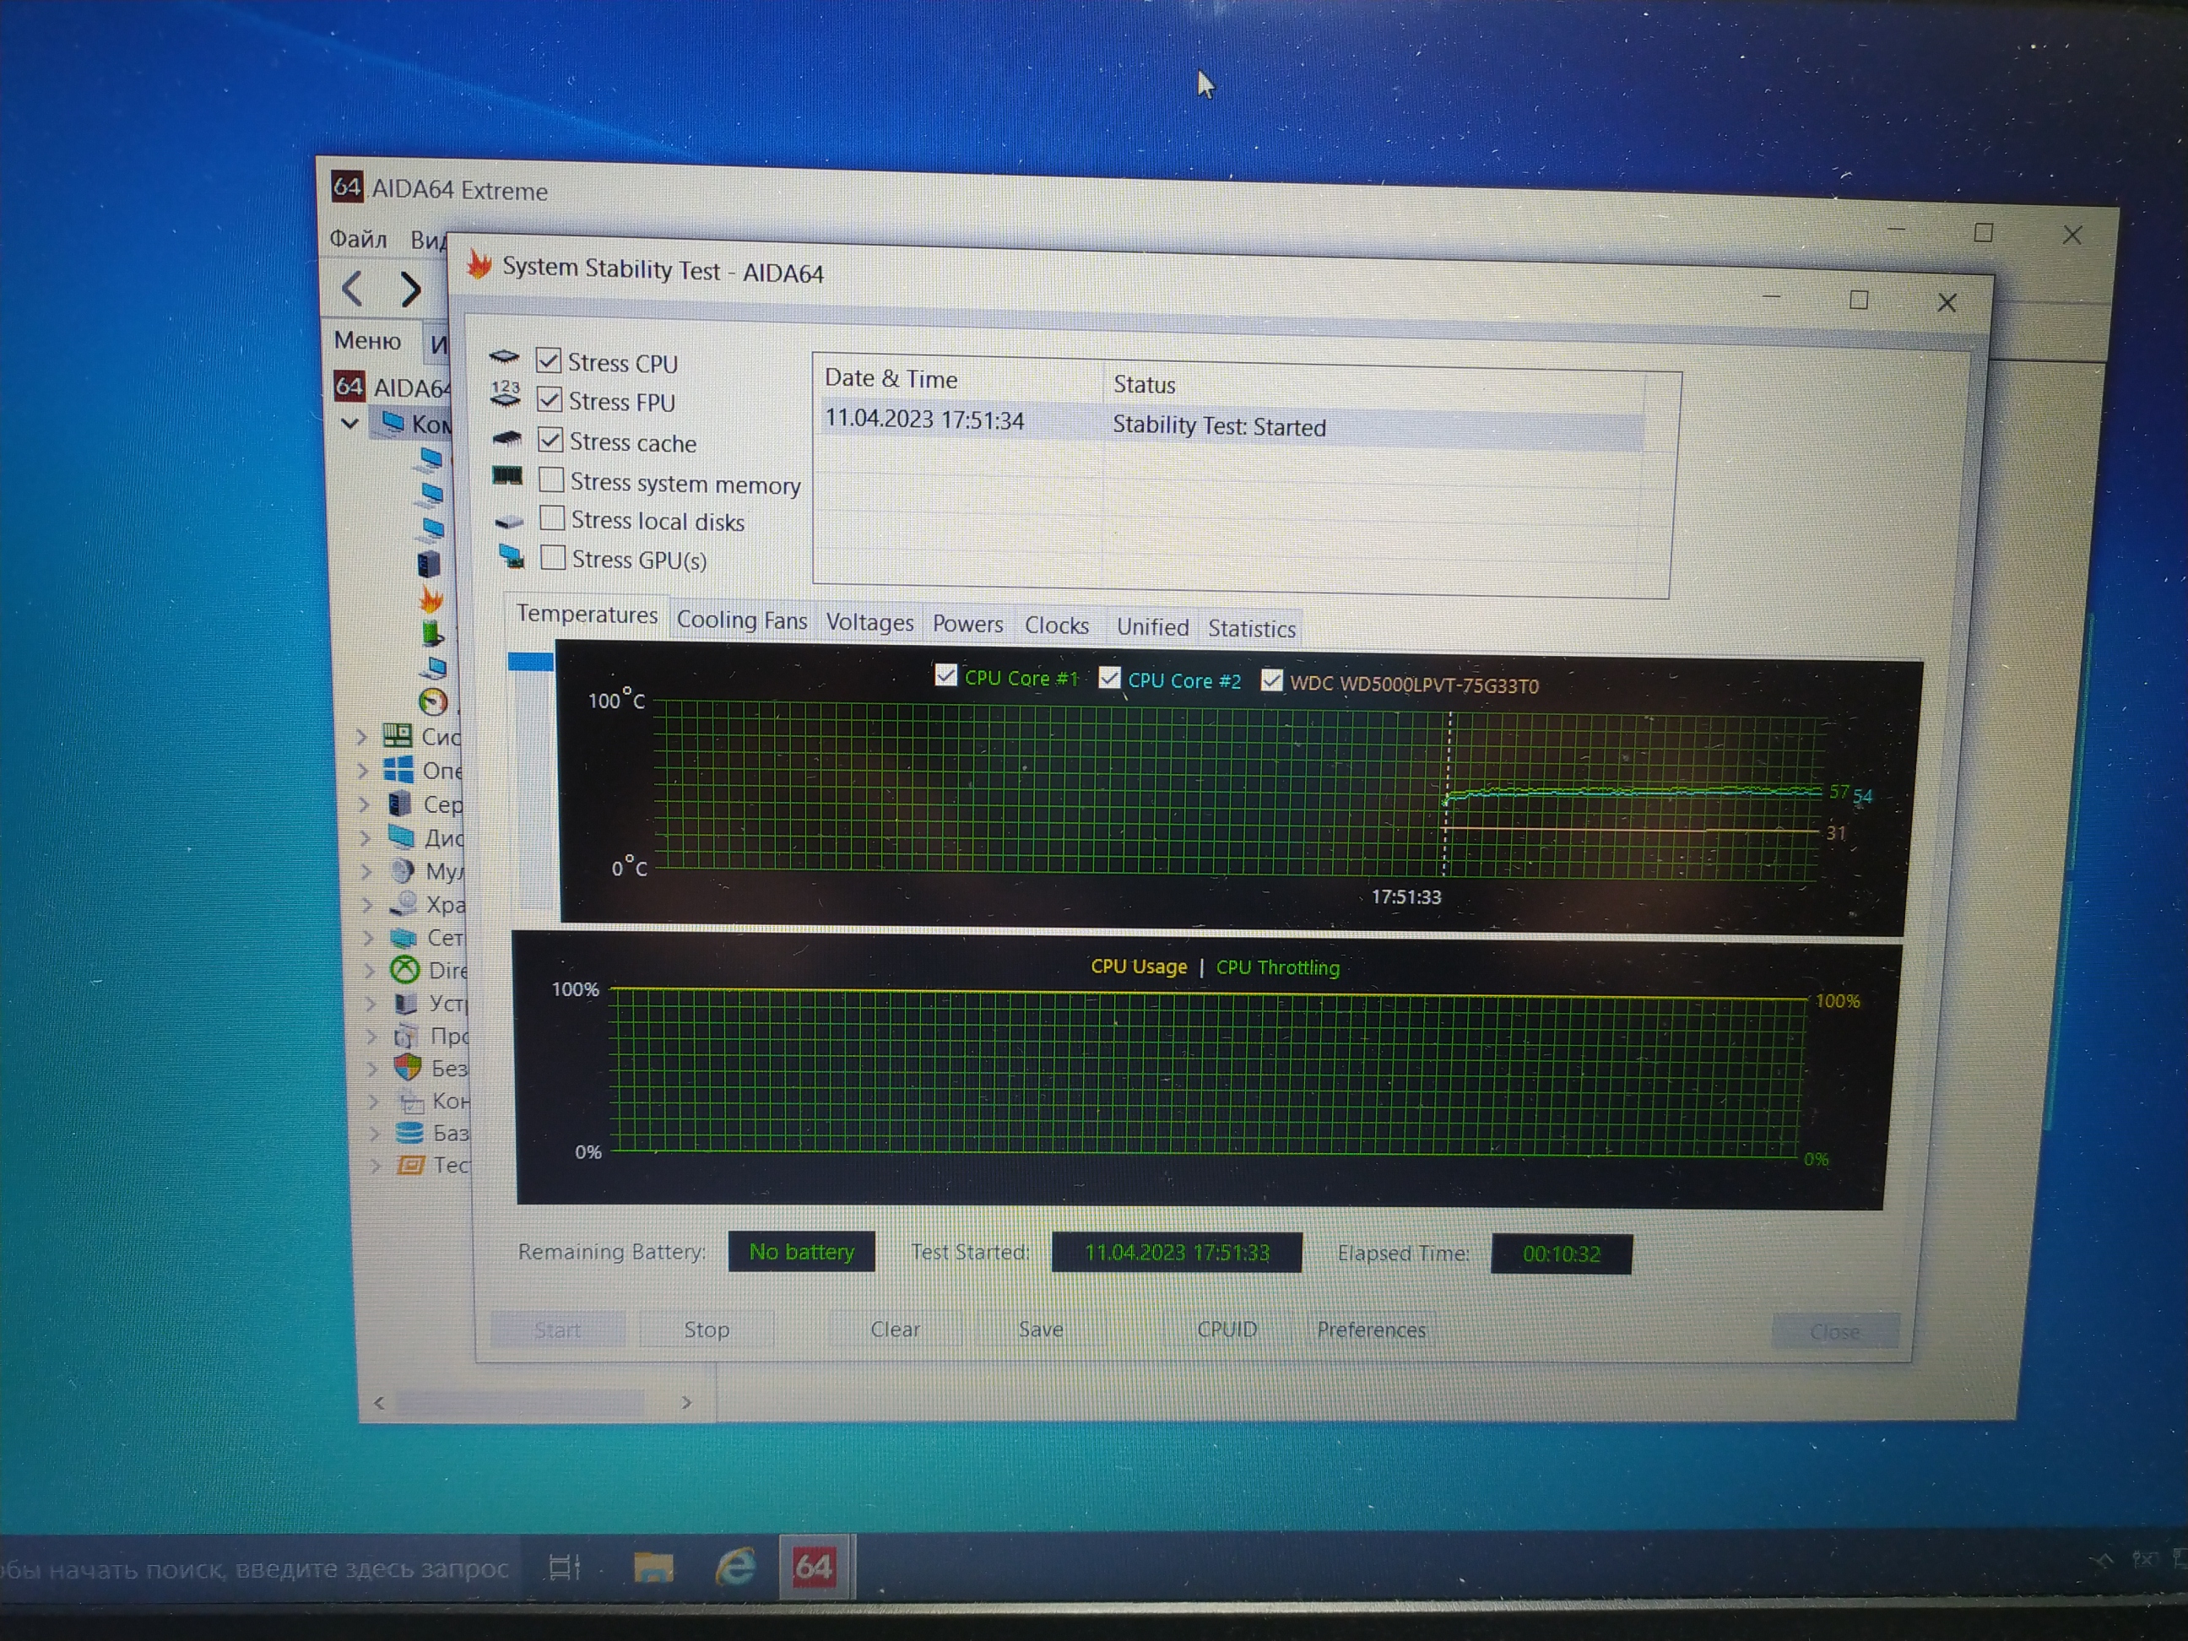Open File Explorer from the taskbar
Screen dimensions: 2188x1641
pyautogui.click(x=653, y=1567)
